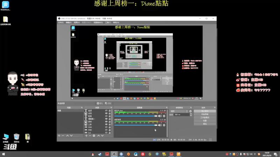This screenshot has width=280, height=157.
Task: Open the notification center in taskbar
Action: 275,154
